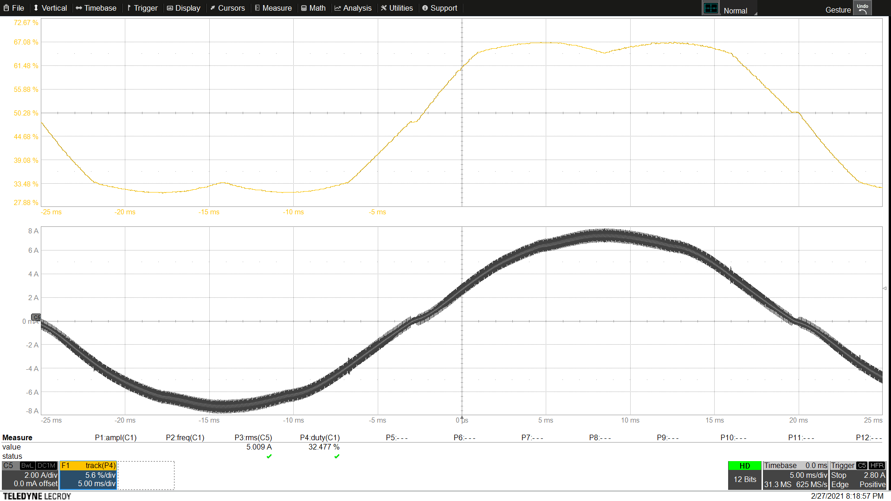Screen dimensions: 891x501
Task: Click the DC1M coupling badge on C5
Action: pos(46,465)
